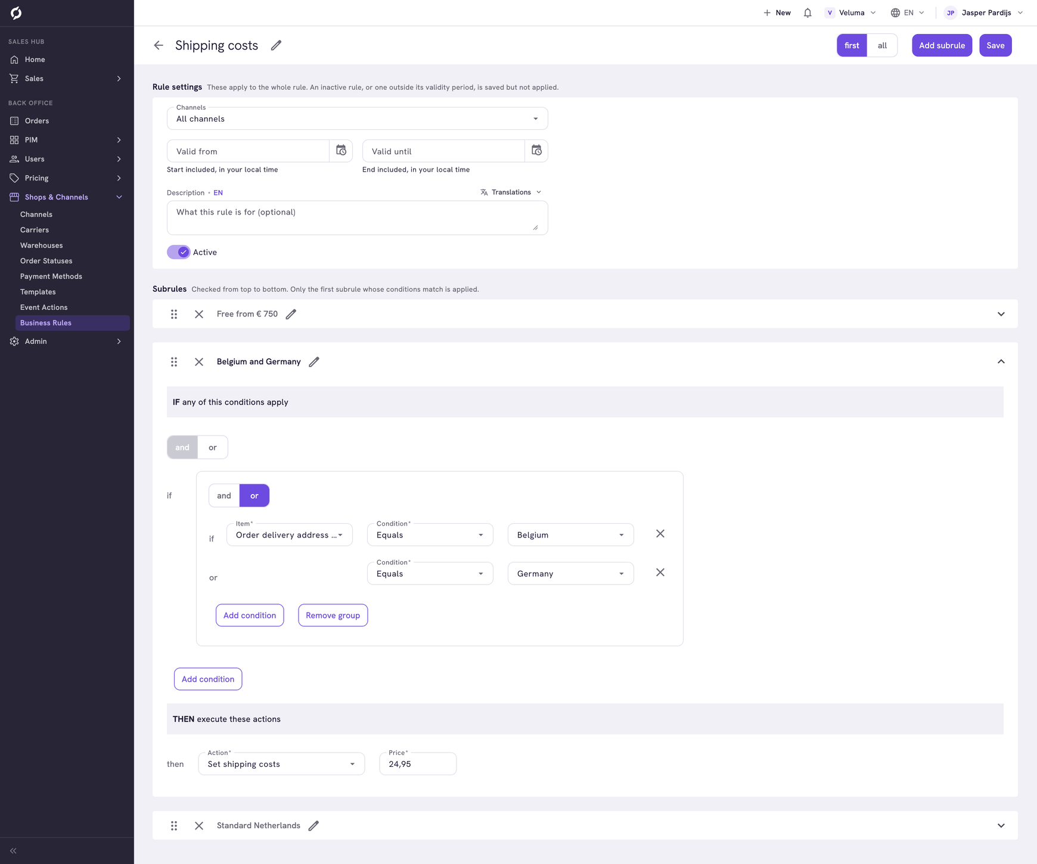Open the Germany country dropdown
The height and width of the screenshot is (864, 1037).
pyautogui.click(x=571, y=574)
